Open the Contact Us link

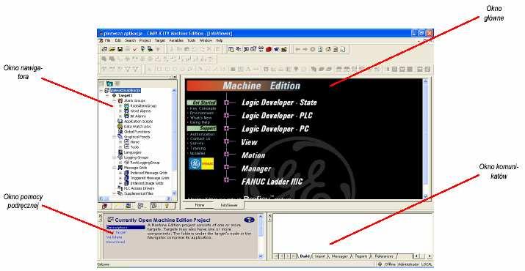[x=200, y=138]
